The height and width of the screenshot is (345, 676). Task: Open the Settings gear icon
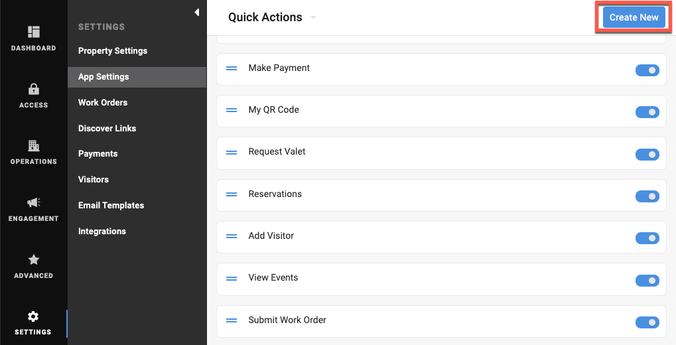click(x=34, y=316)
